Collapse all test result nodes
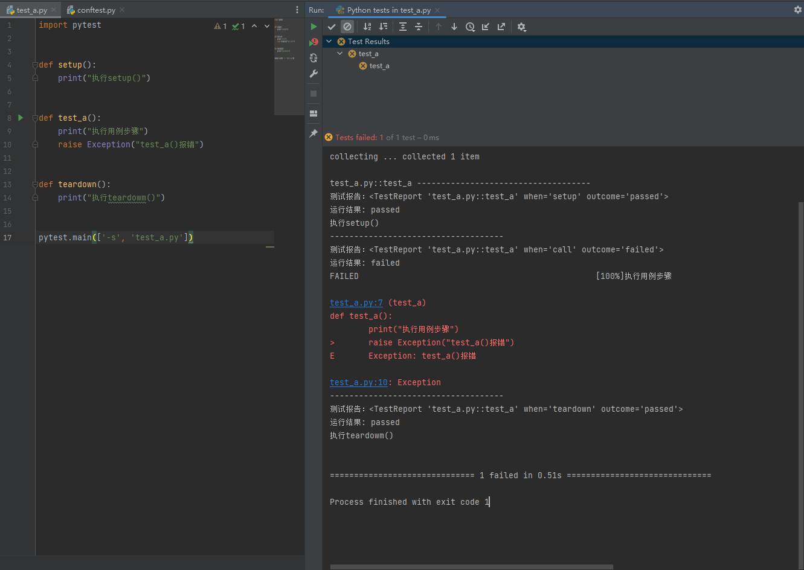804x570 pixels. tap(419, 27)
